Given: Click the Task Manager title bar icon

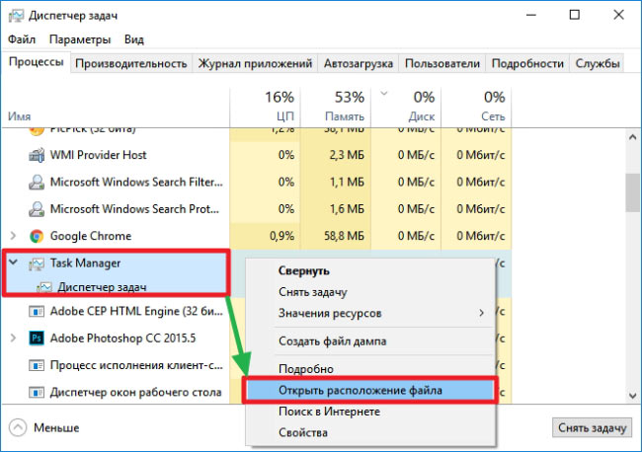Looking at the screenshot, I should click(x=14, y=16).
